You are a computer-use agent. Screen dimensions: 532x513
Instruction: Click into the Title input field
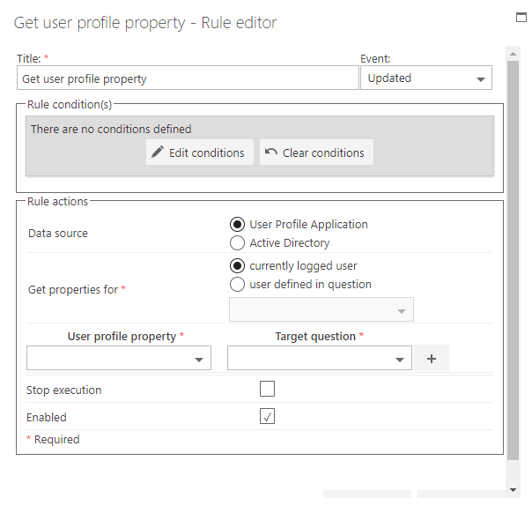tap(188, 78)
